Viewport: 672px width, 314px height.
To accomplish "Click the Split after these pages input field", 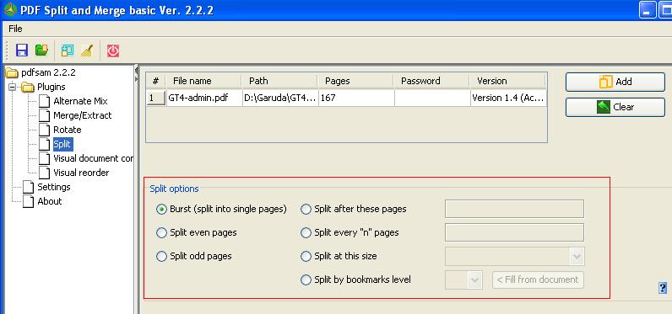I will 514,209.
